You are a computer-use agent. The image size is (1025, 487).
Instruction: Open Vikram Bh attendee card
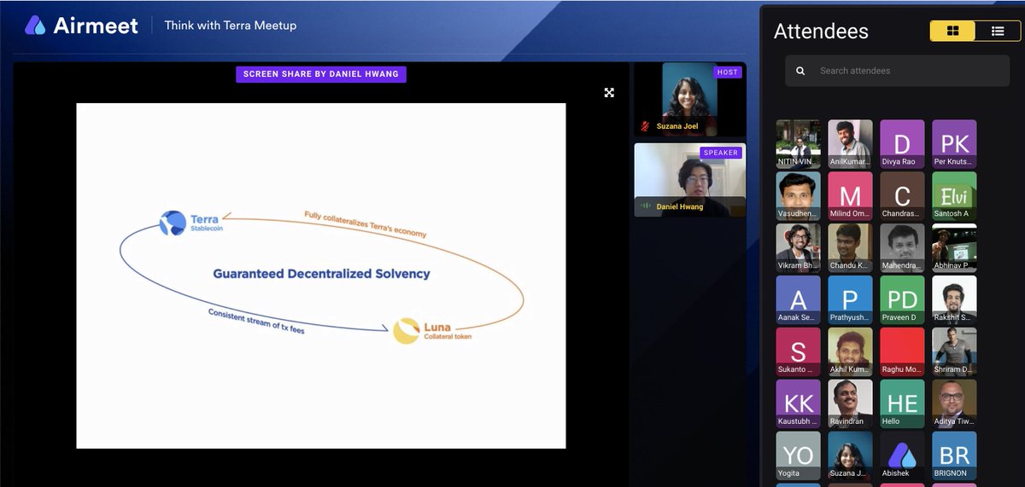(x=799, y=247)
